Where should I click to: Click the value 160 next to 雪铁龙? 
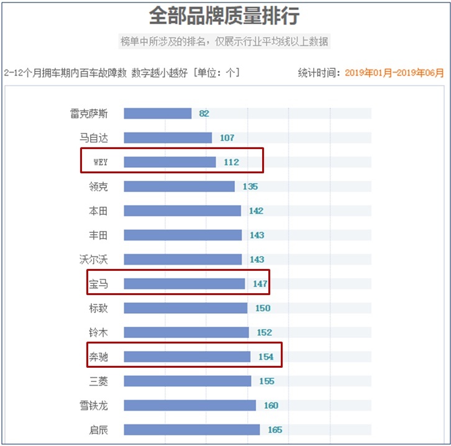(x=271, y=406)
